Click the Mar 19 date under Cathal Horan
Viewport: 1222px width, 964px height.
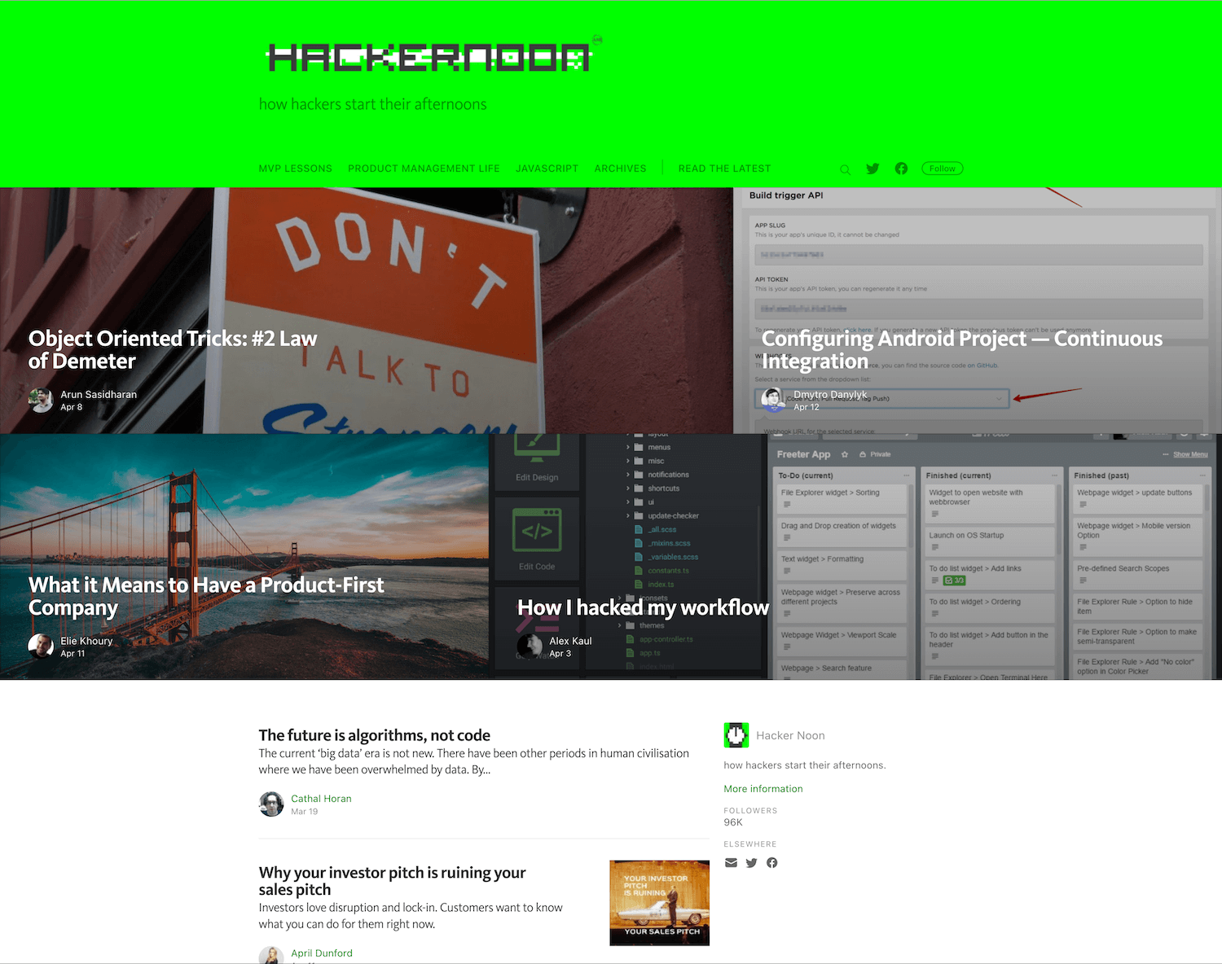(x=305, y=812)
